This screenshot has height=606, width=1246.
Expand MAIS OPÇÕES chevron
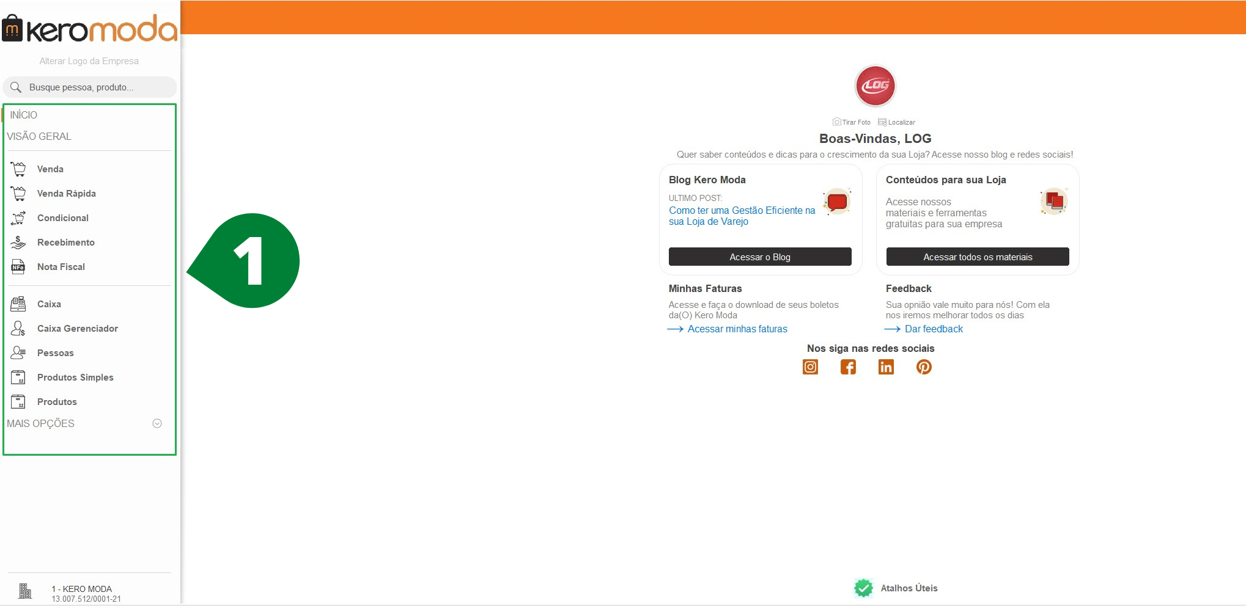157,423
